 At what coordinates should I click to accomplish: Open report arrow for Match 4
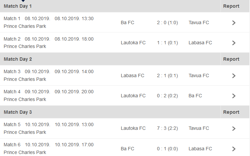click(234, 96)
